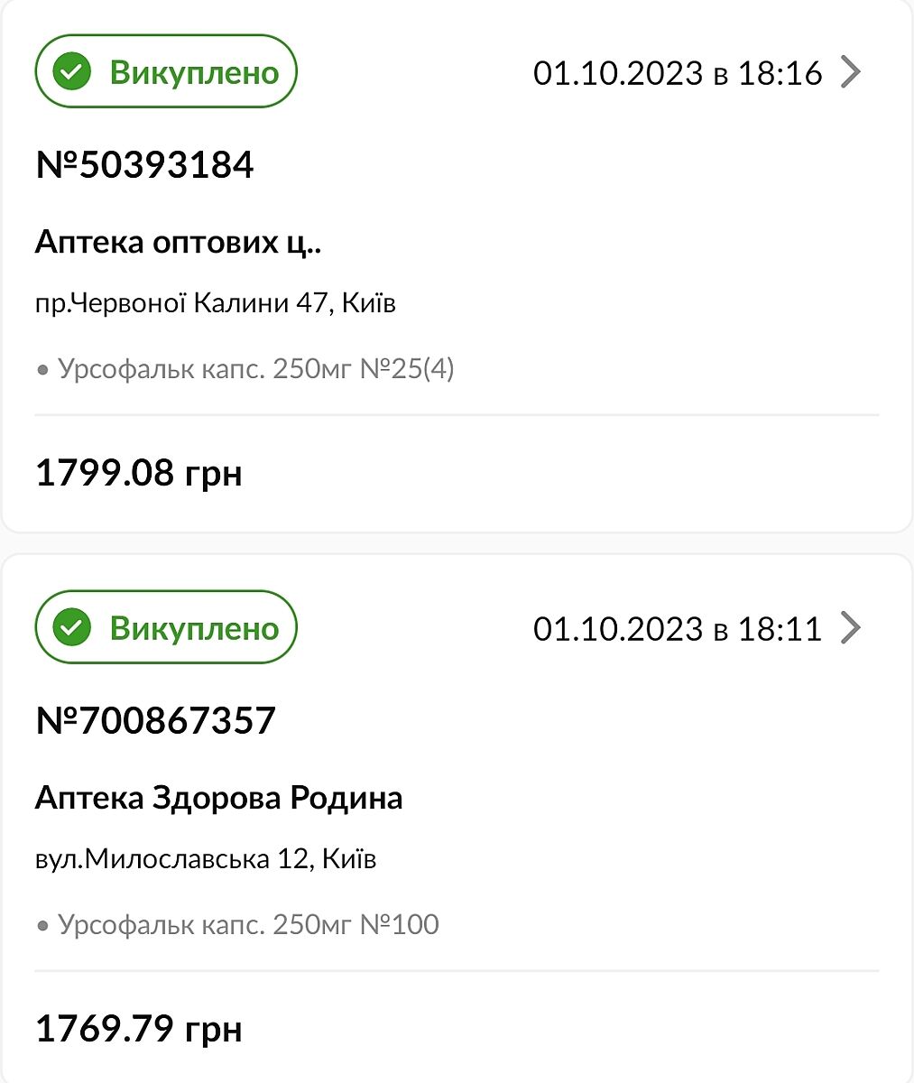Click the address вул.Милославська 12, Київ
The height and width of the screenshot is (1083, 914).
pyautogui.click(x=205, y=858)
